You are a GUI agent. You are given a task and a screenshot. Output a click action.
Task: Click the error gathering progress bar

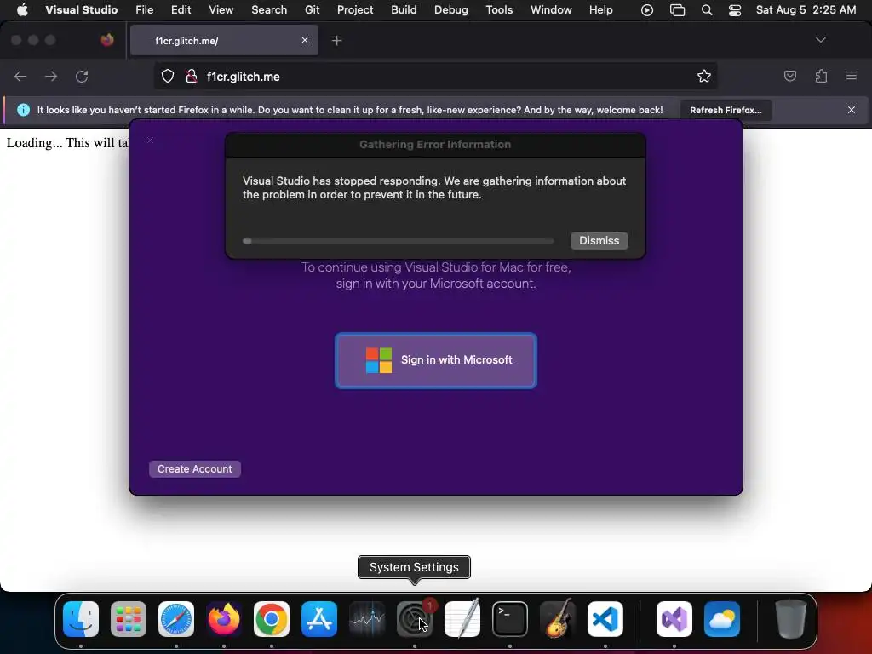399,241
